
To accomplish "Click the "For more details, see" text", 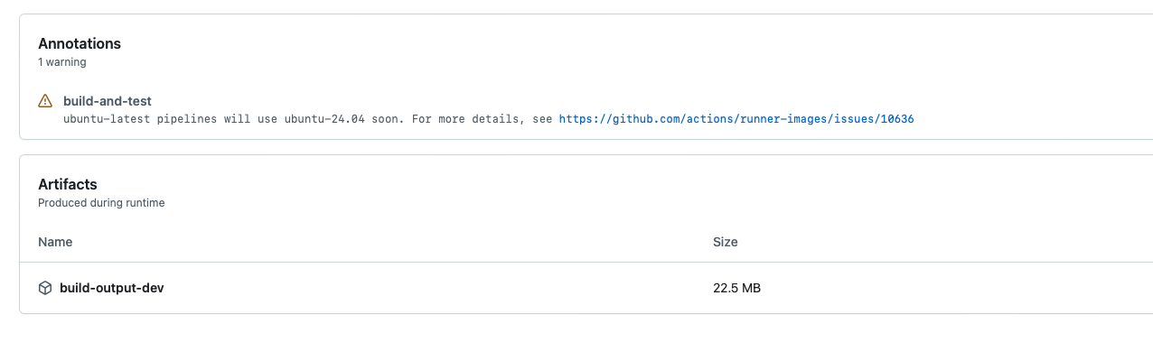I will (x=482, y=119).
